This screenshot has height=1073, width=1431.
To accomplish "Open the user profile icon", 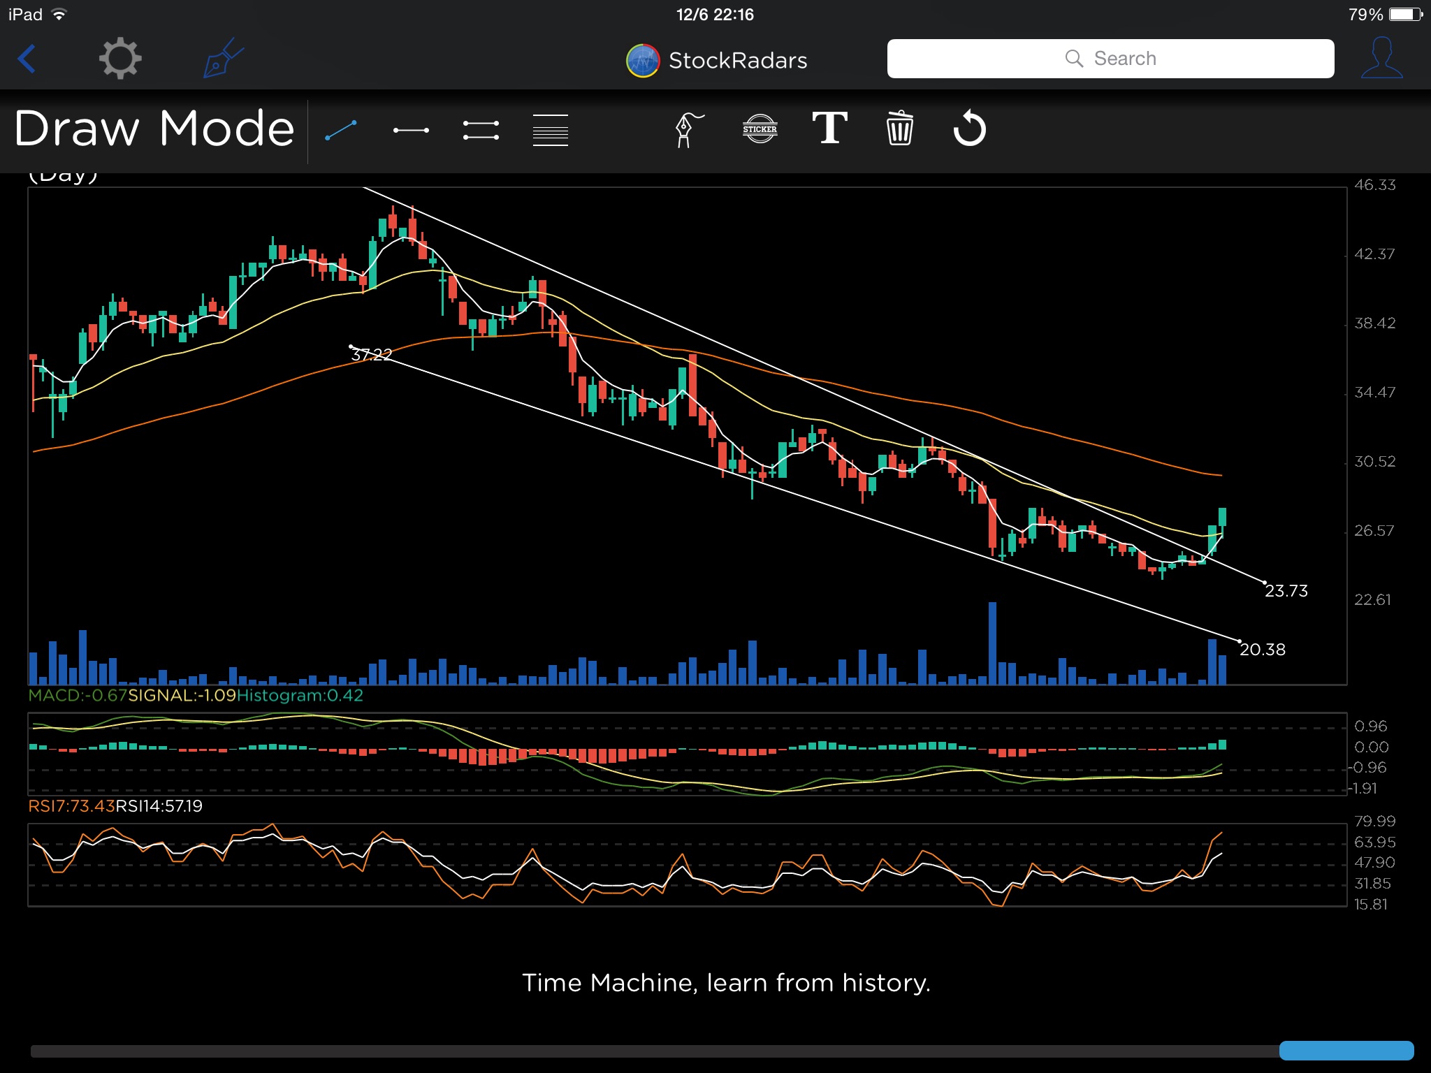I will pos(1381,59).
